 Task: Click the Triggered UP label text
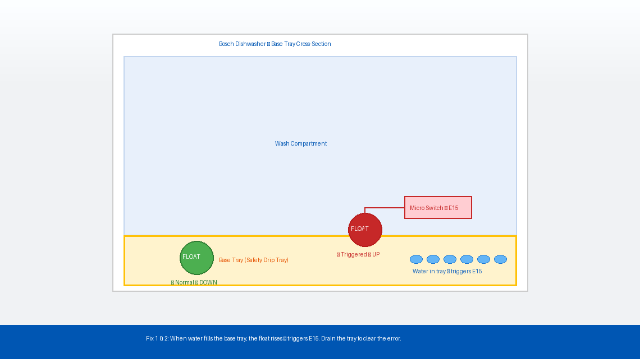pos(358,255)
